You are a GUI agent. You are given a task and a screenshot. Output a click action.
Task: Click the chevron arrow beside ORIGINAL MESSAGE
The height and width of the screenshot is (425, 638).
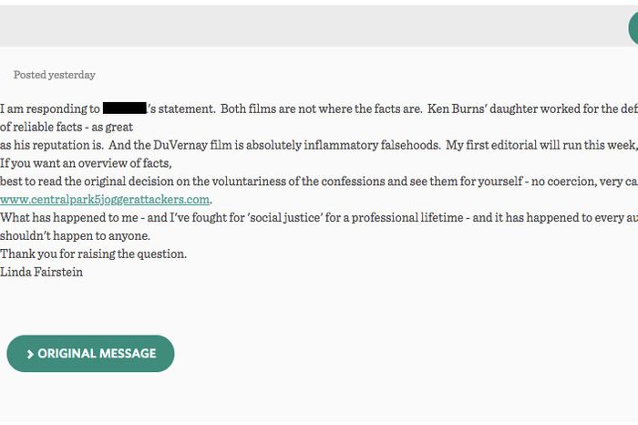(x=30, y=355)
